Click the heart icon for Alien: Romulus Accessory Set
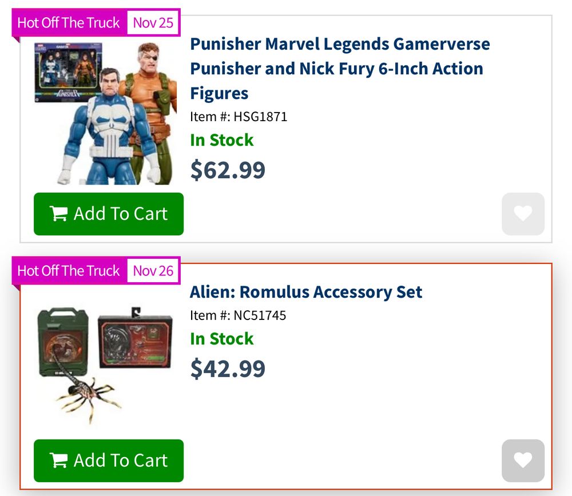 click(523, 460)
